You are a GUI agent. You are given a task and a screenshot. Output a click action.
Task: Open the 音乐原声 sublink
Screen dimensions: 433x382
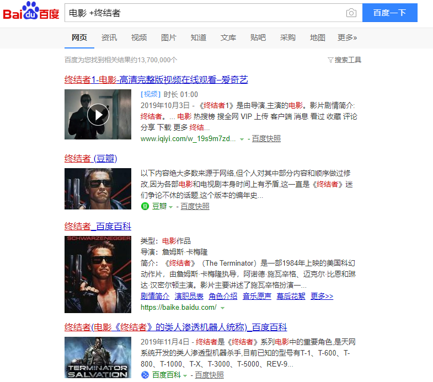pyautogui.click(x=257, y=296)
